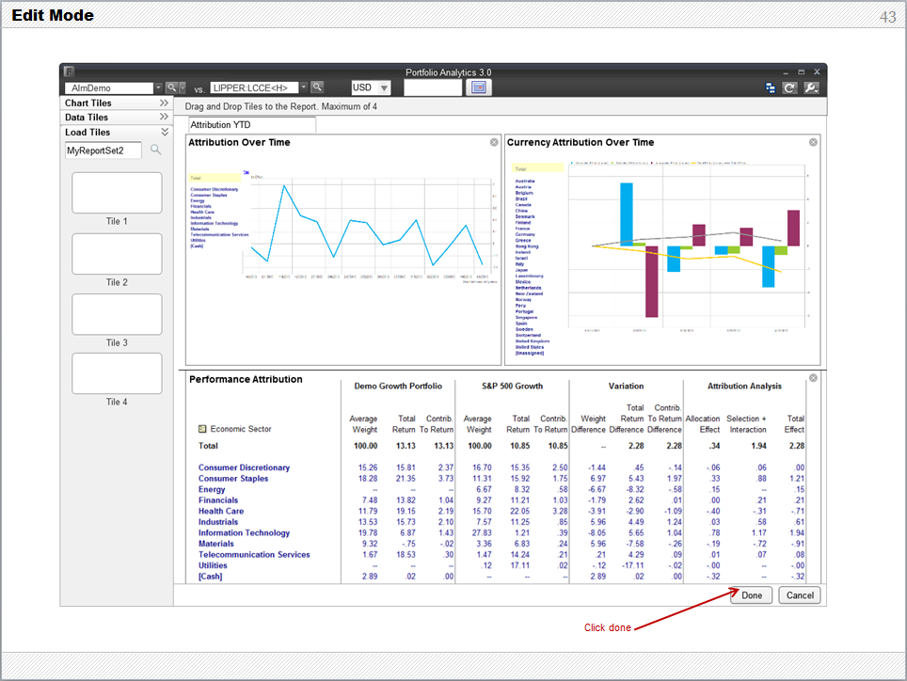This screenshot has width=907, height=681.
Task: Click Financials sector row in table
Action: tap(218, 500)
